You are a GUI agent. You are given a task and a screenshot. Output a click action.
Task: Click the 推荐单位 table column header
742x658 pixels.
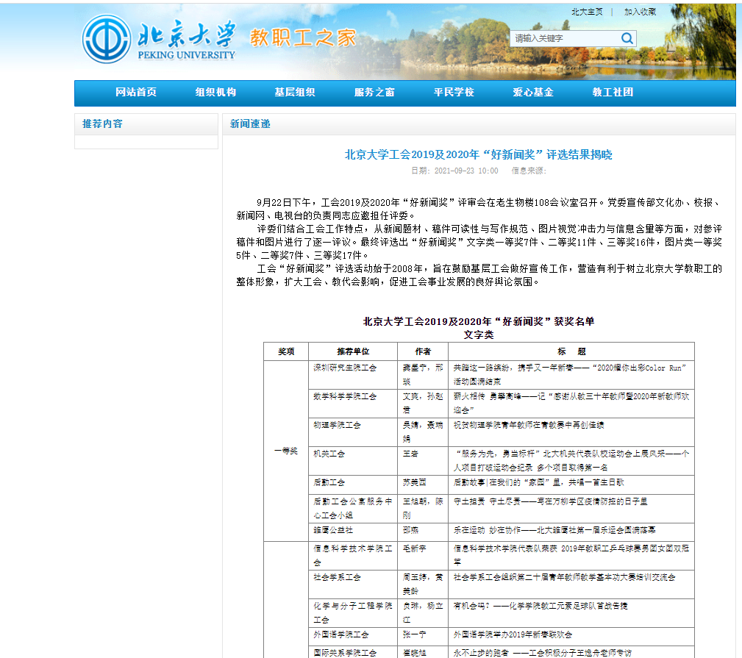pos(353,351)
